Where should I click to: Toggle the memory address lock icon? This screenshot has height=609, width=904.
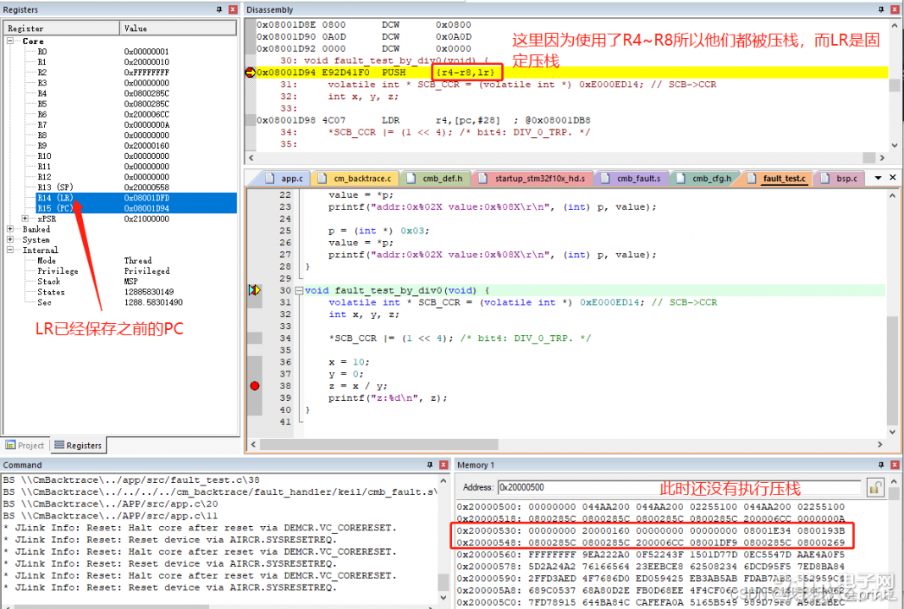[874, 487]
